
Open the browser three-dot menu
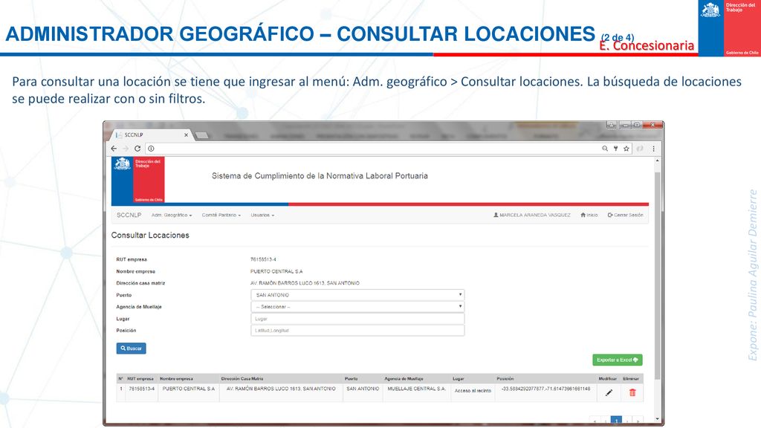653,149
